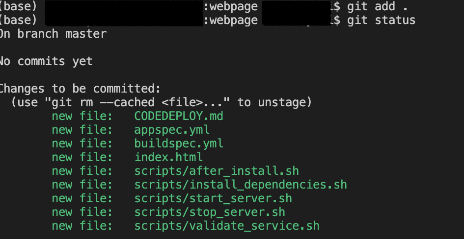Click scripts/after_install.sh in the output

pos(217,171)
